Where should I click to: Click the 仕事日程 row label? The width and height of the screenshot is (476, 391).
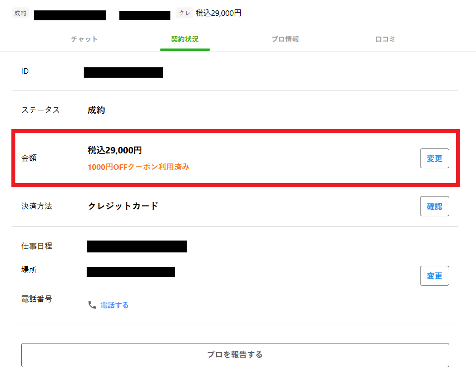point(37,246)
